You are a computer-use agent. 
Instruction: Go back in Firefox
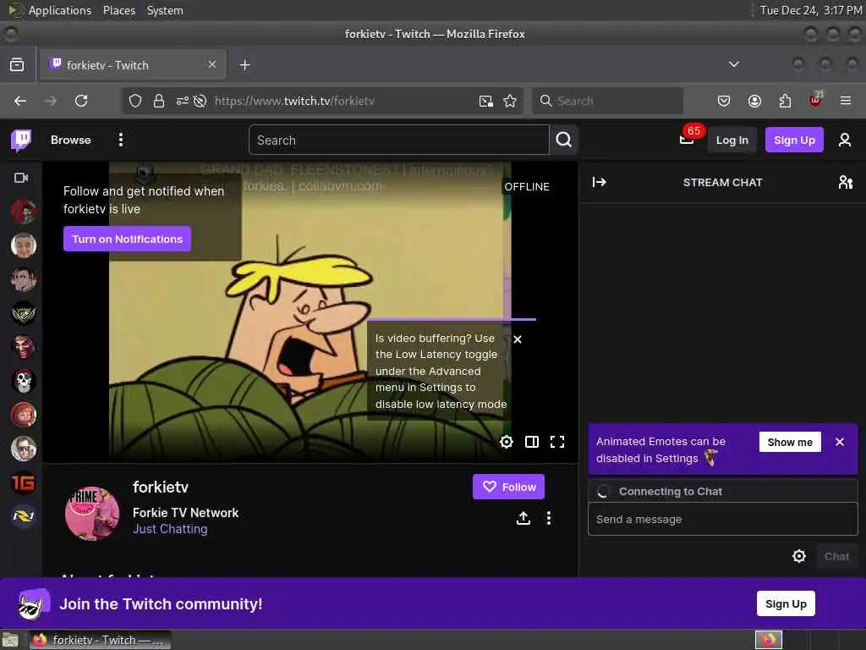20,101
